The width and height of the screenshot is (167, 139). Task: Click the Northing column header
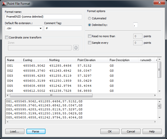point(62,60)
